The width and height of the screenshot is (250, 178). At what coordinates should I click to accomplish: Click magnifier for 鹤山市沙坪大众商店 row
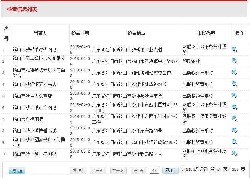tap(234, 96)
